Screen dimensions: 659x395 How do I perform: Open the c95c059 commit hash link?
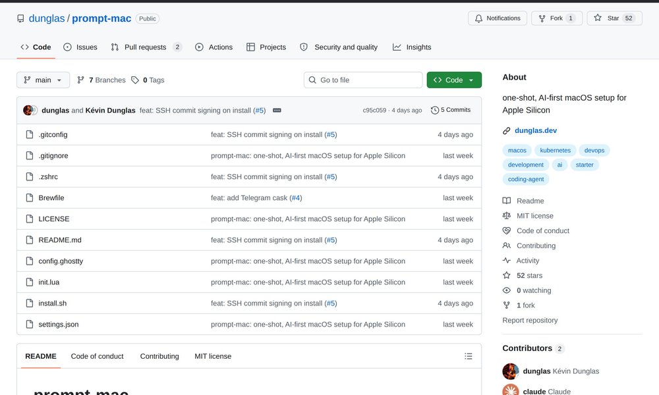click(374, 110)
